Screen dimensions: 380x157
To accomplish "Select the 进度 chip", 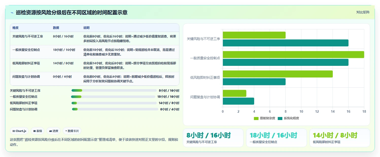I will pyautogui.click(x=54, y=131).
